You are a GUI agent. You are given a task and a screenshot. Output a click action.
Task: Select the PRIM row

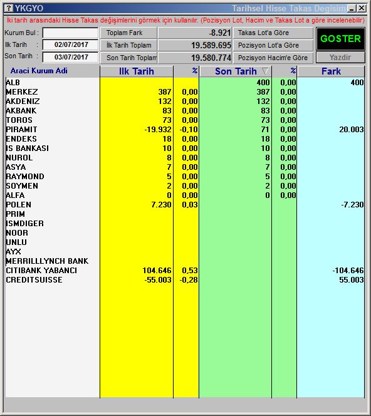click(185, 214)
